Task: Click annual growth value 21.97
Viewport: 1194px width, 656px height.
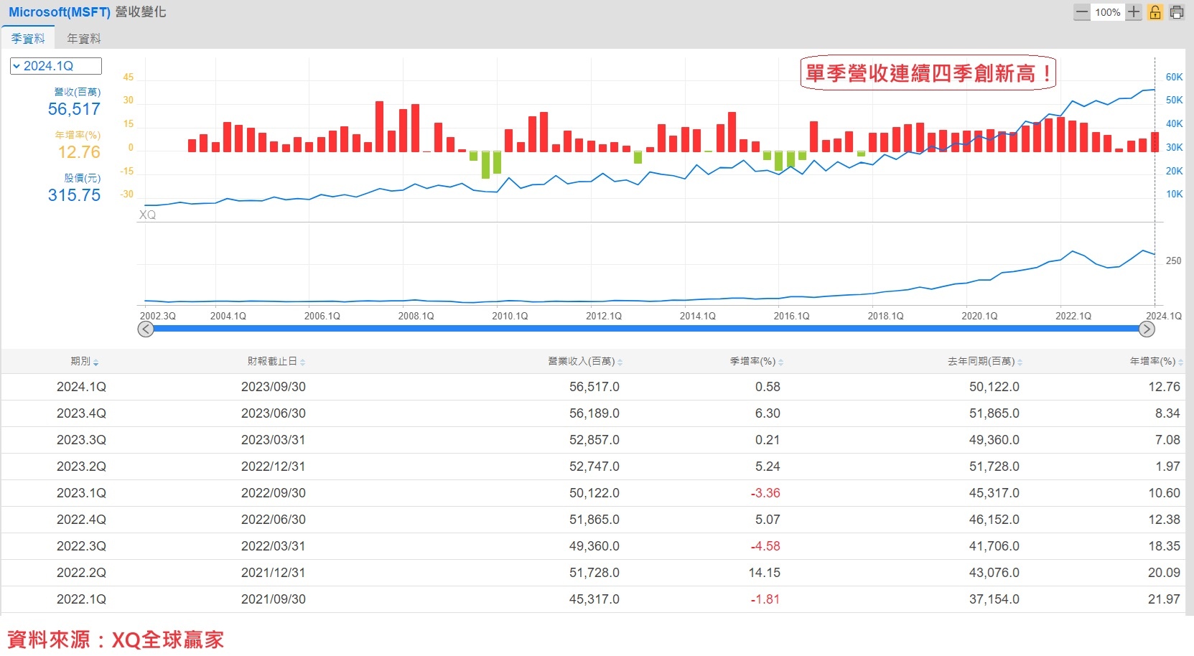Action: click(x=1164, y=599)
